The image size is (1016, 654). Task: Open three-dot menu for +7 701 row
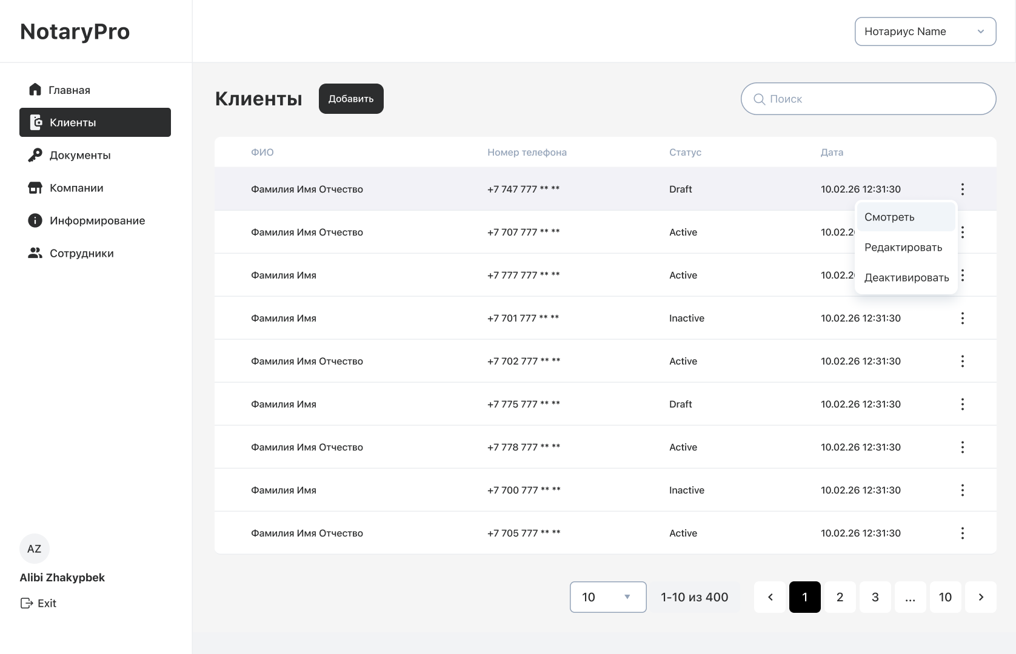(962, 318)
